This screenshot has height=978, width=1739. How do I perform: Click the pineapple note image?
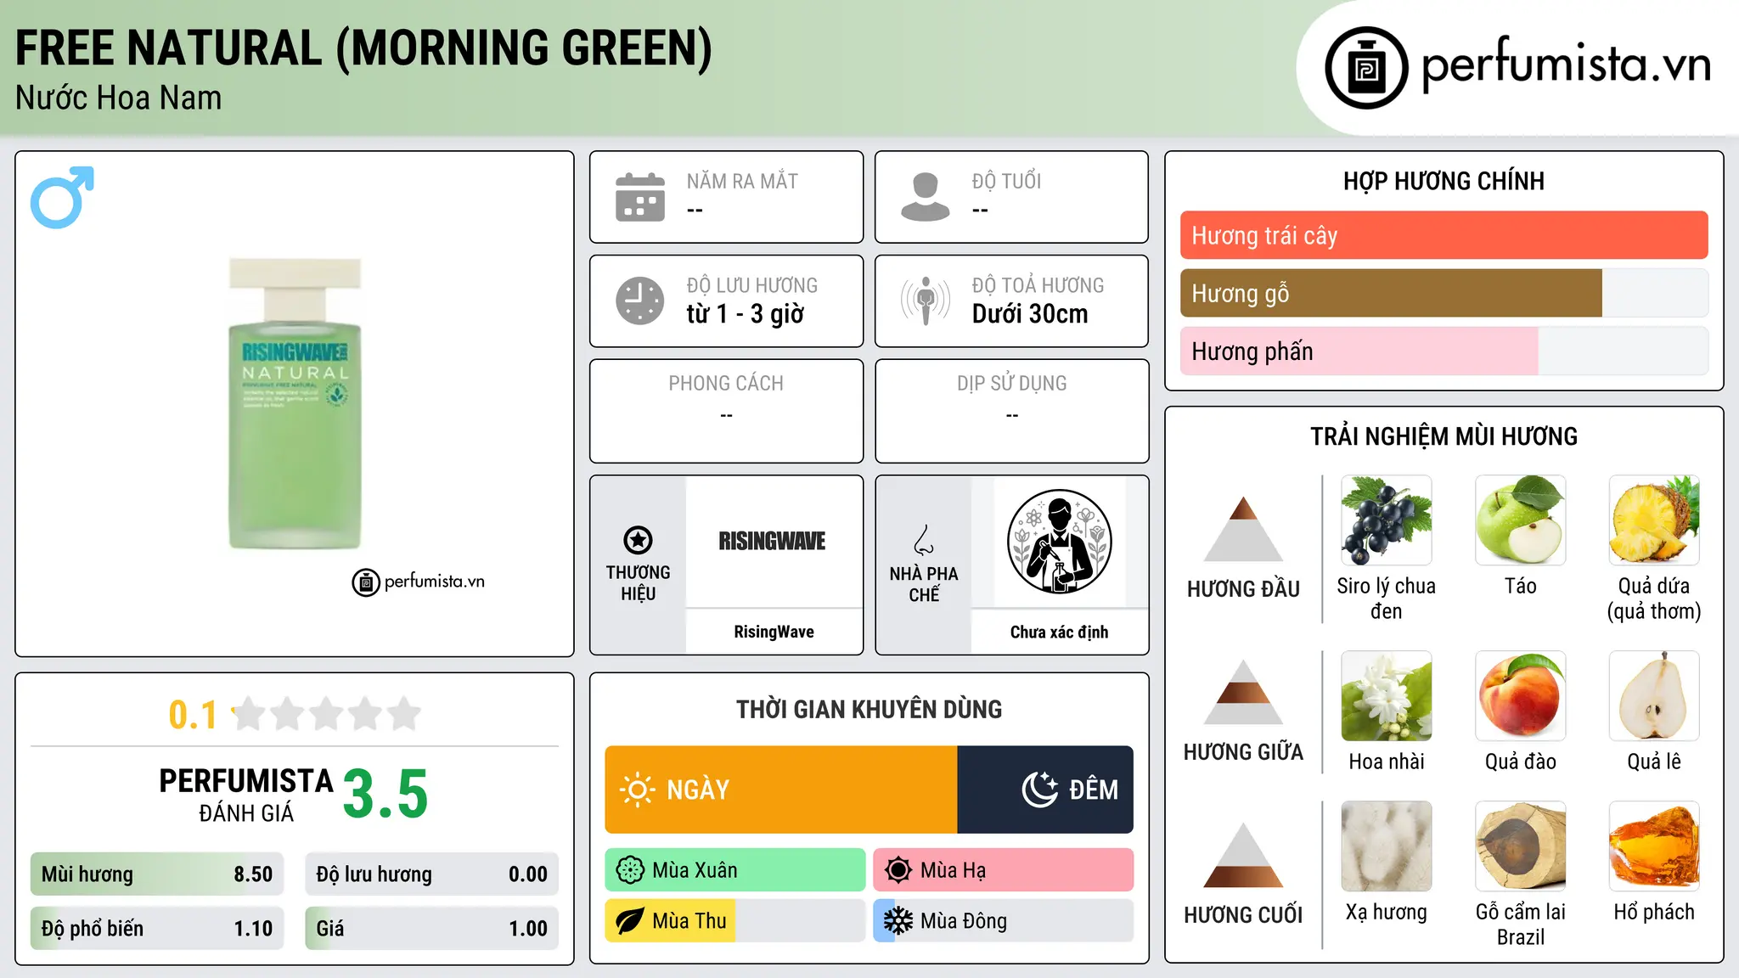pos(1654,520)
